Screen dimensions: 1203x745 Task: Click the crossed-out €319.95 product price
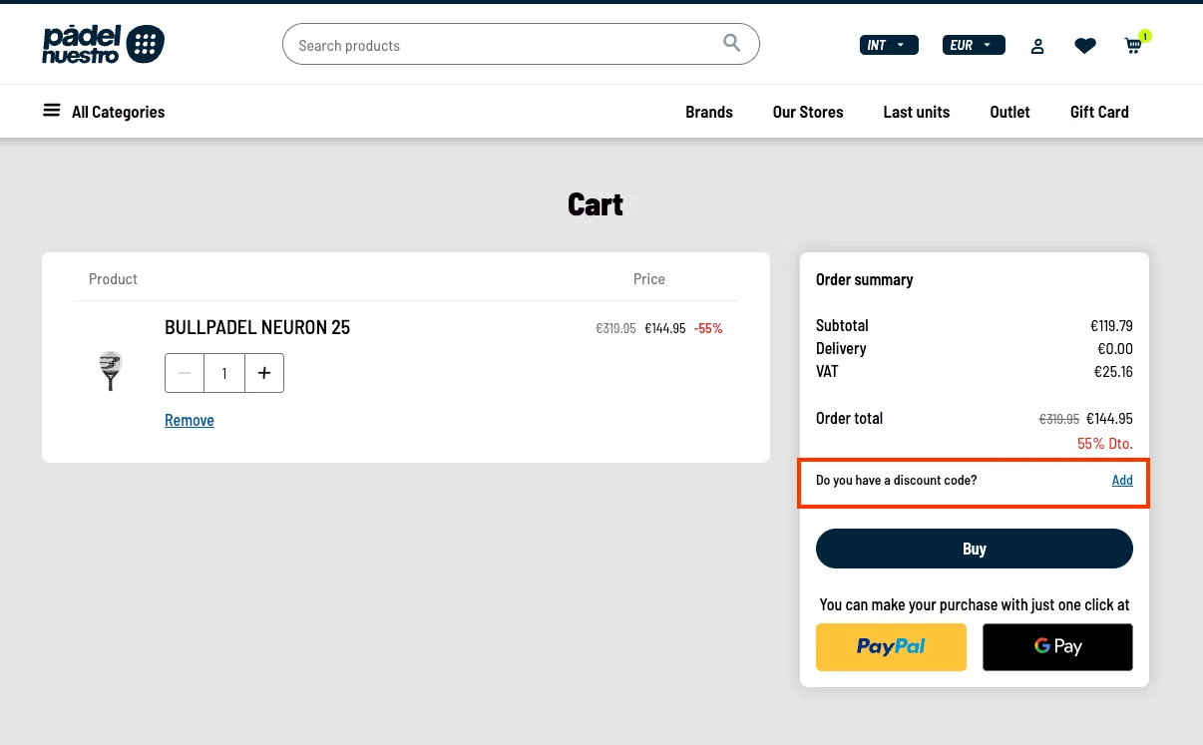[615, 328]
